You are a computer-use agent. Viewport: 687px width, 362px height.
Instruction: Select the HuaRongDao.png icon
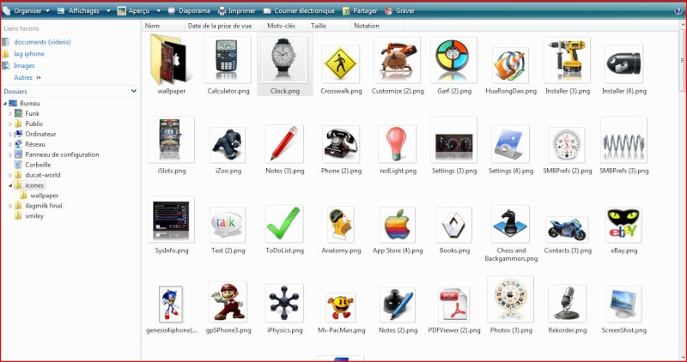[510, 65]
